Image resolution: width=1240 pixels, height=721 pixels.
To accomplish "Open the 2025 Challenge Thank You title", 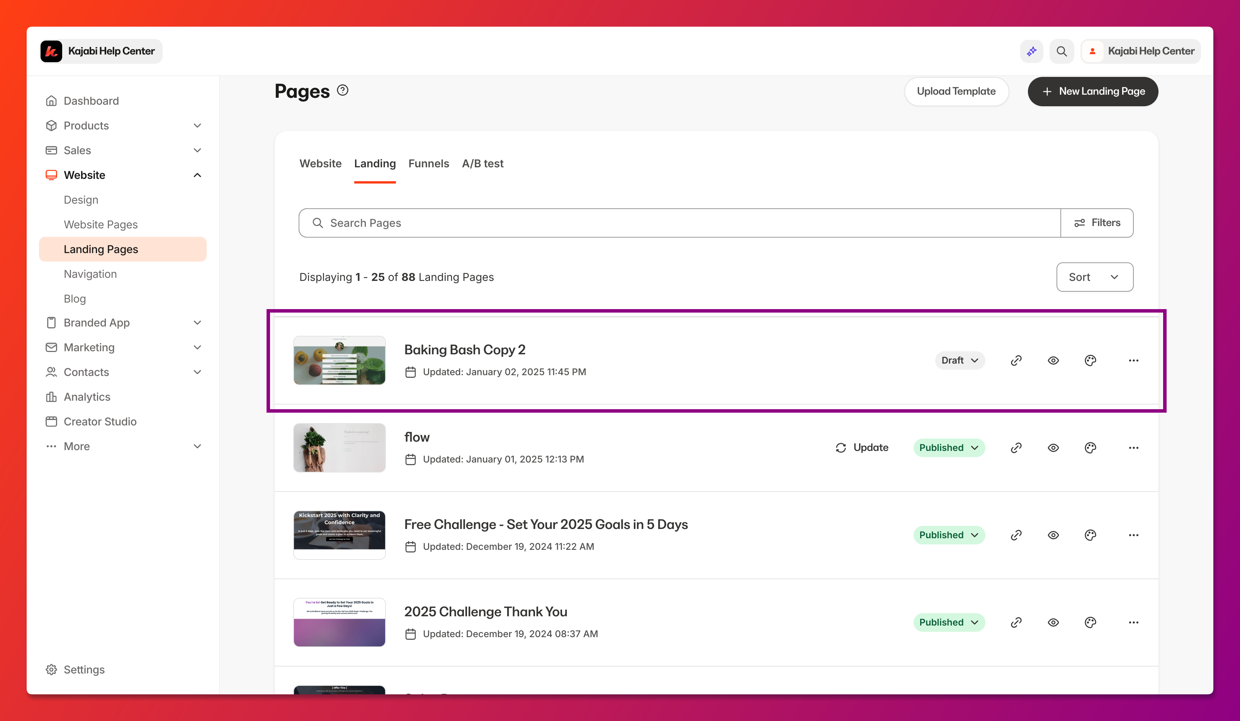I will tap(486, 612).
